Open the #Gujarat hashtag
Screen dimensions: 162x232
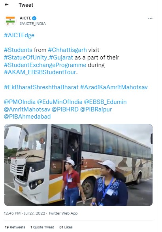click(61, 58)
